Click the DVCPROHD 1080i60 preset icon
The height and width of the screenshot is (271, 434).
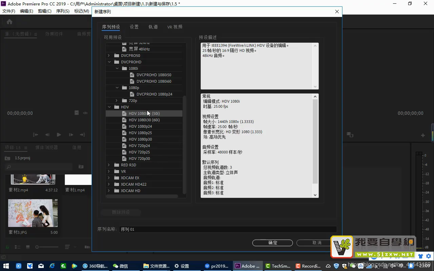pyautogui.click(x=132, y=81)
